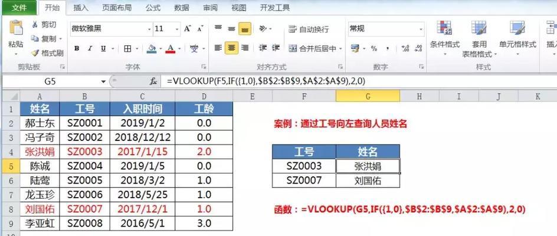557x236 pixels.
Task: Increase decimal places
Action: [405, 48]
